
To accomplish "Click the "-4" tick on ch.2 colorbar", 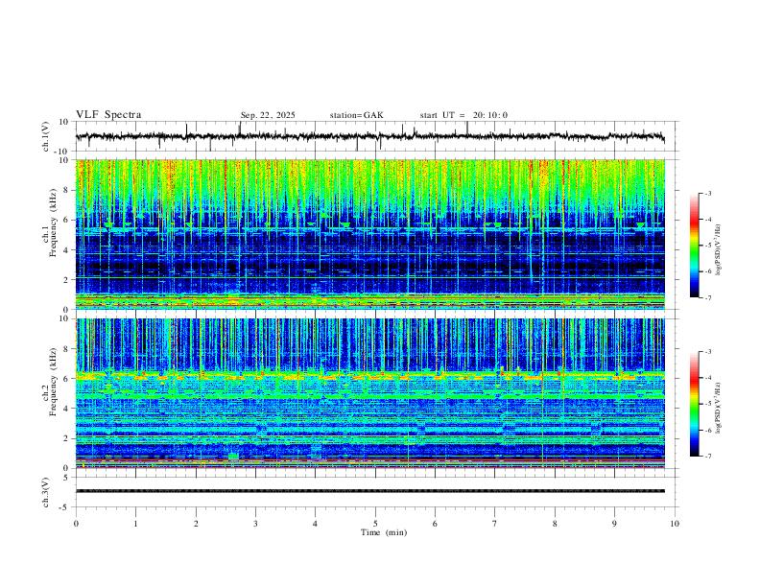I will (x=708, y=377).
